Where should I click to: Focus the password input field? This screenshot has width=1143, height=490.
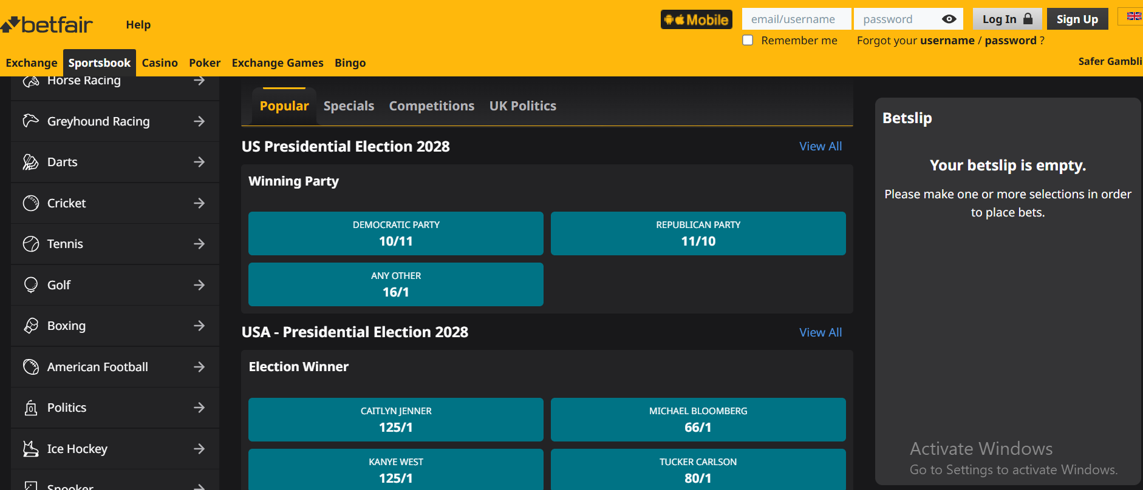tap(908, 19)
